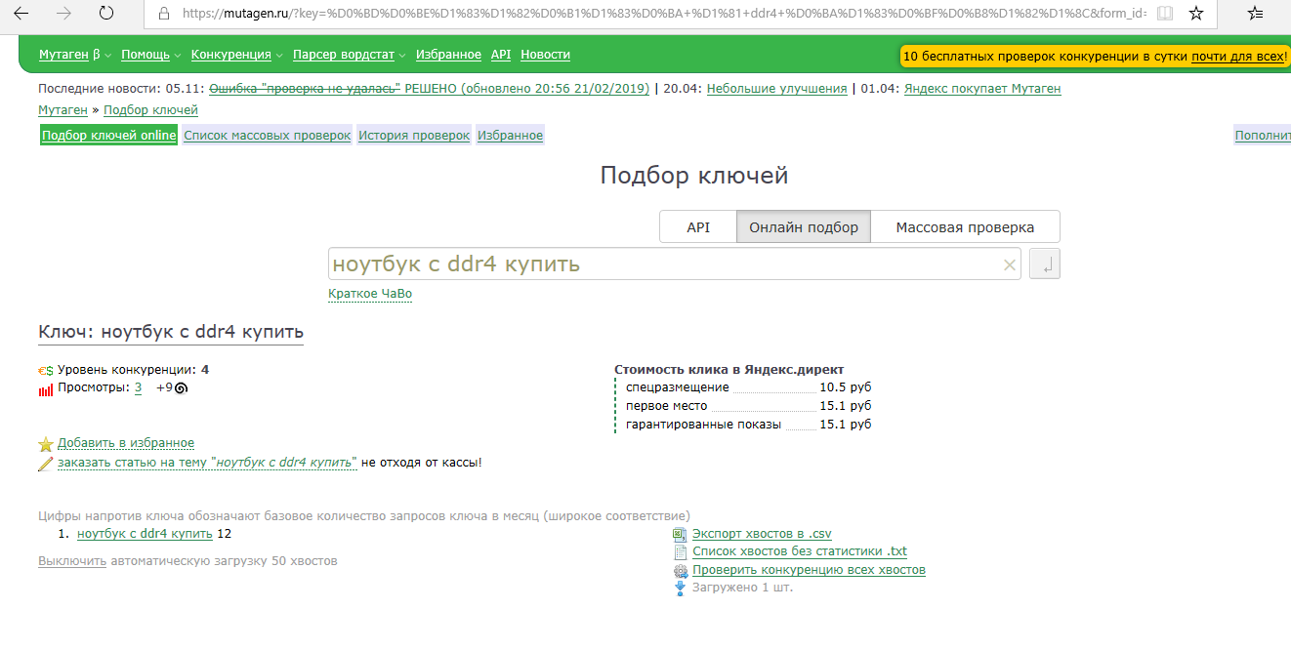This screenshot has height=650, width=1291.
Task: Click Выключить auto-loading link
Action: point(72,561)
